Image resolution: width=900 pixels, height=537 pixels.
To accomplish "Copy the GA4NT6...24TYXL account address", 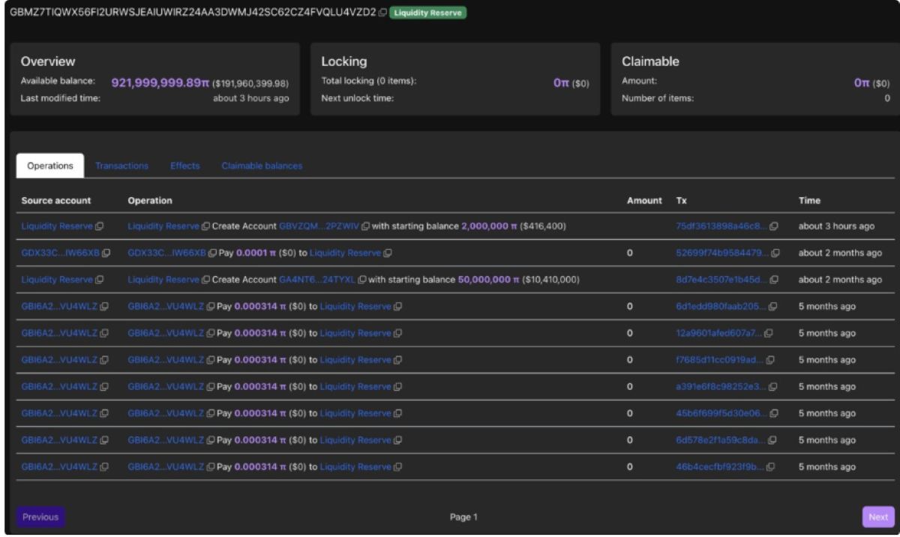I will point(361,280).
